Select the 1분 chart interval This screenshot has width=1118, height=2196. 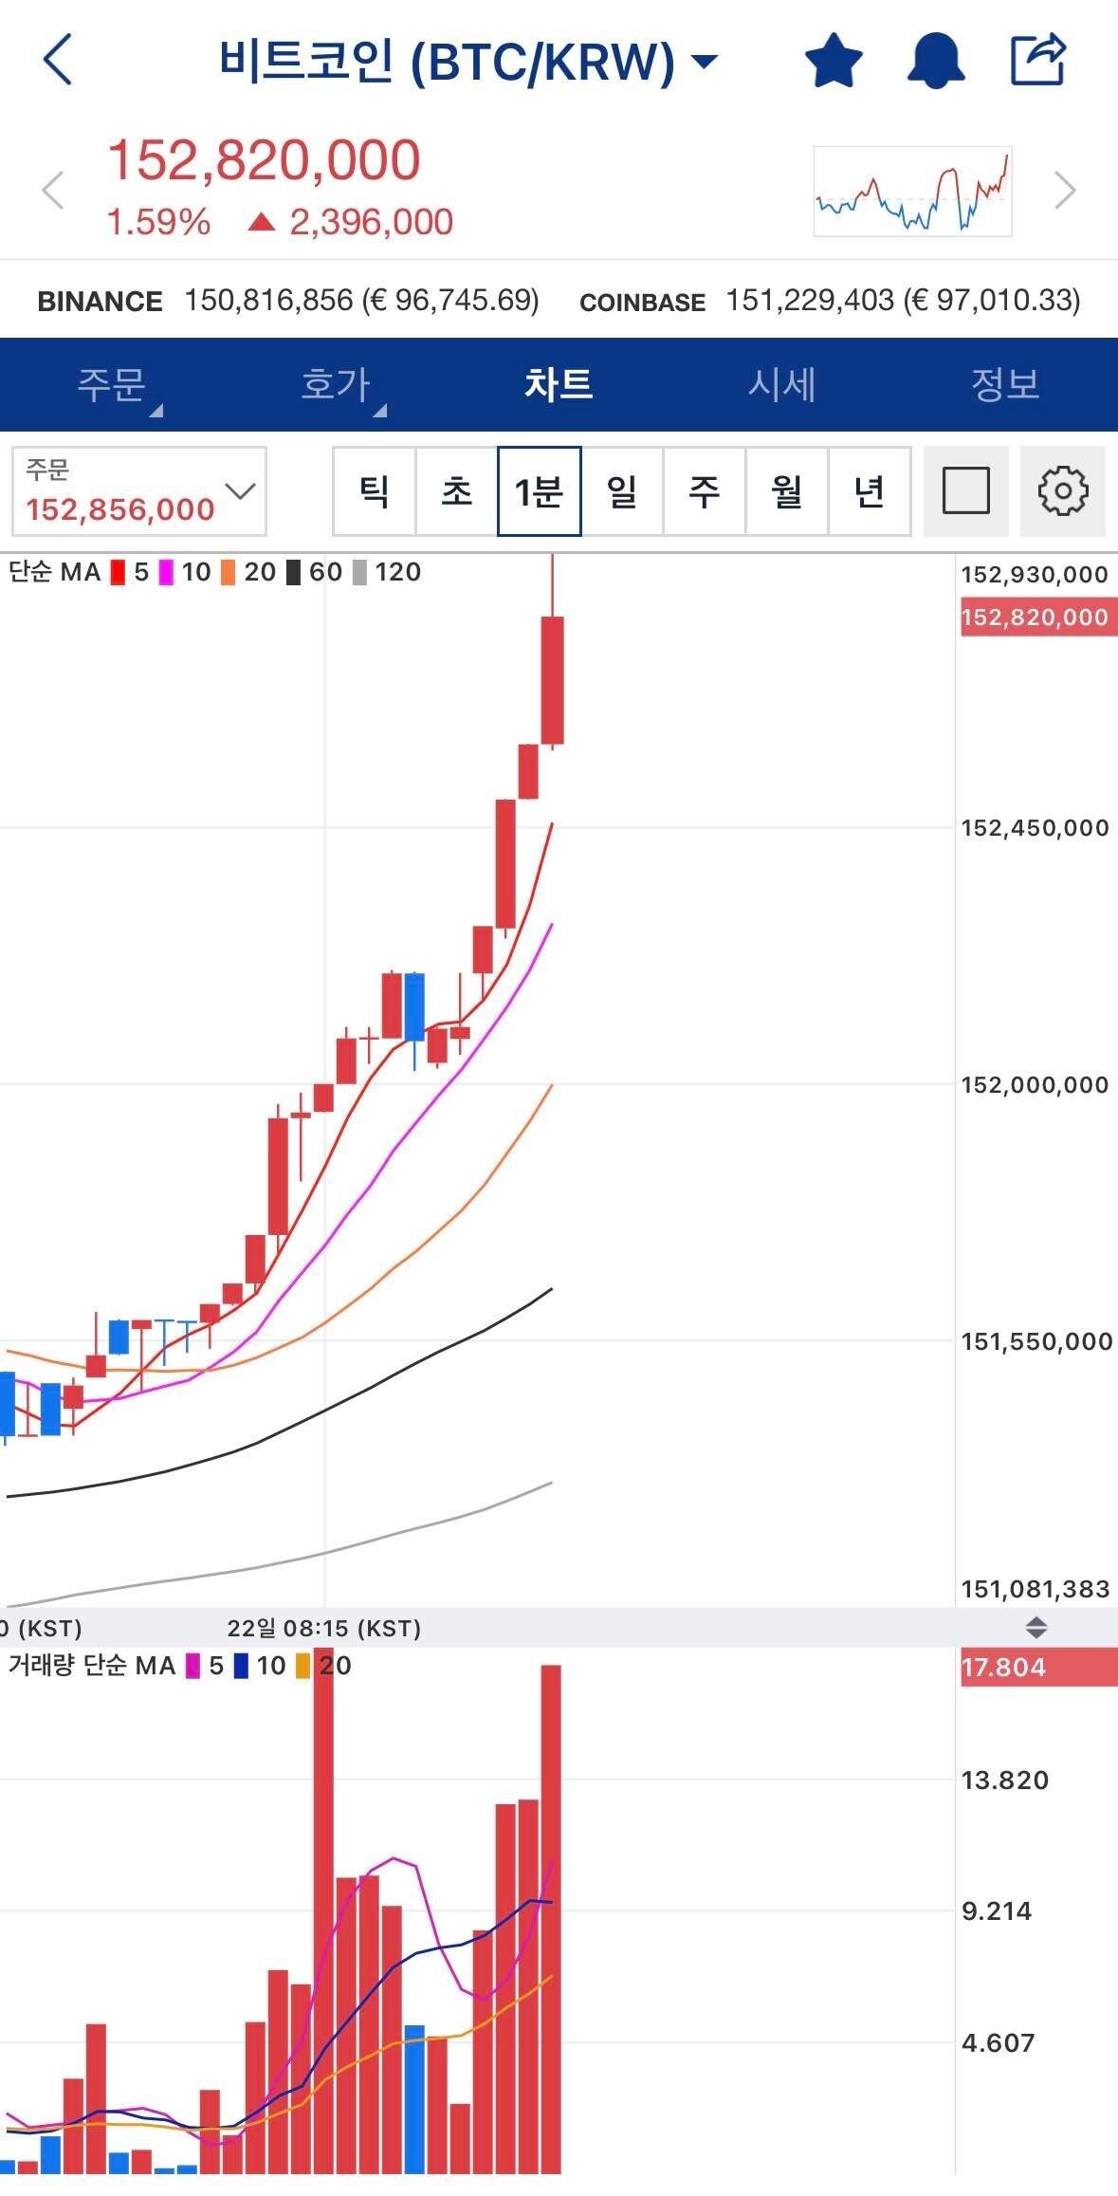coord(539,491)
